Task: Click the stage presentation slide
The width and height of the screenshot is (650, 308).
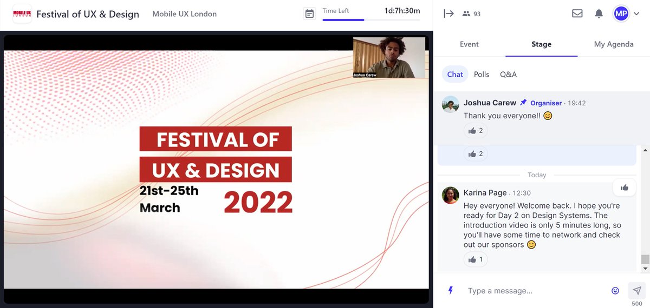Action: click(x=216, y=170)
